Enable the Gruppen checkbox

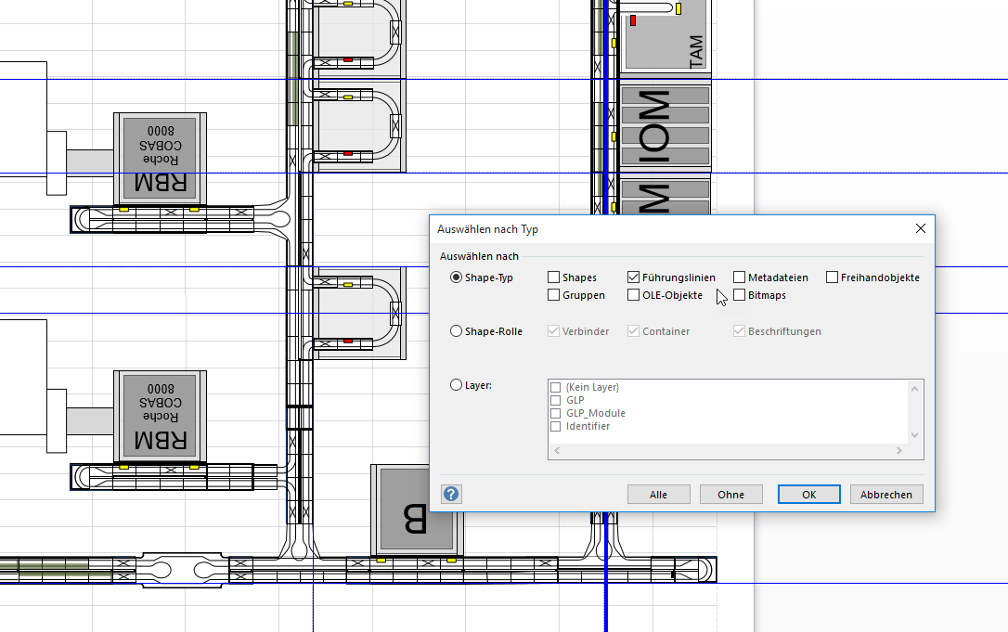[x=553, y=295]
